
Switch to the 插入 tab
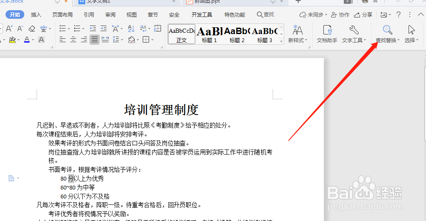click(x=36, y=14)
